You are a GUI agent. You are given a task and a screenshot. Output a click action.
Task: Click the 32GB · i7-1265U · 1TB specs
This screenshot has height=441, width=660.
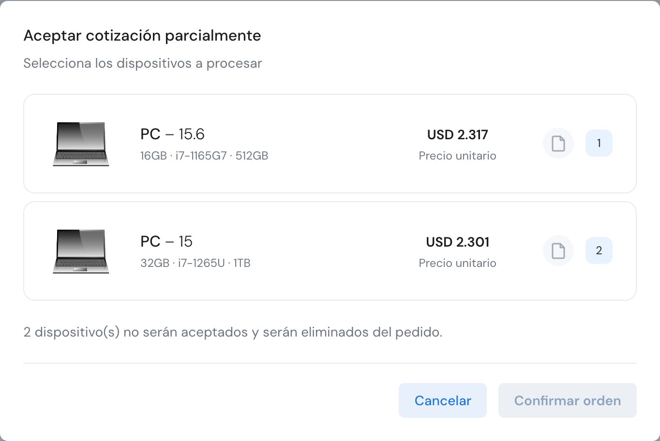[x=195, y=263]
